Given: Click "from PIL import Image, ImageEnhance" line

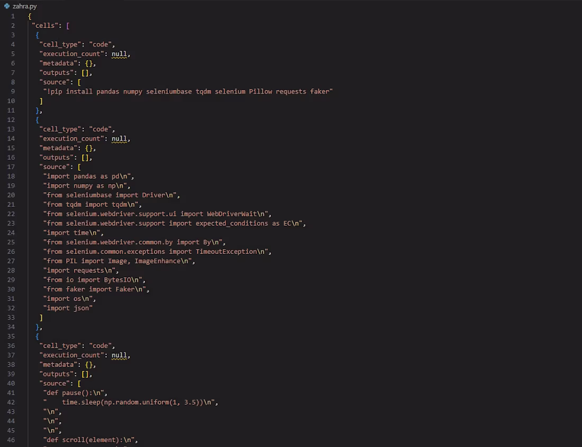Looking at the screenshot, I should coord(119,261).
